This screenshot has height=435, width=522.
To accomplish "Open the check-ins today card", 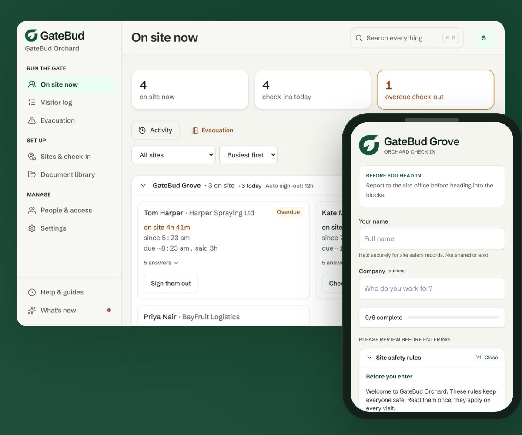I will coord(313,90).
